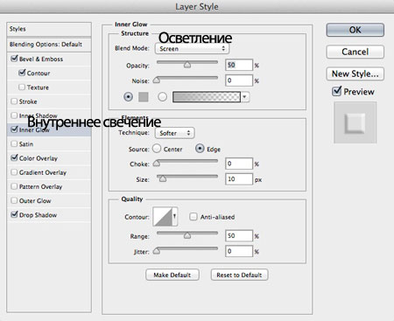
Task: Open the Blend Mode Screen dropdown
Action: coord(192,49)
